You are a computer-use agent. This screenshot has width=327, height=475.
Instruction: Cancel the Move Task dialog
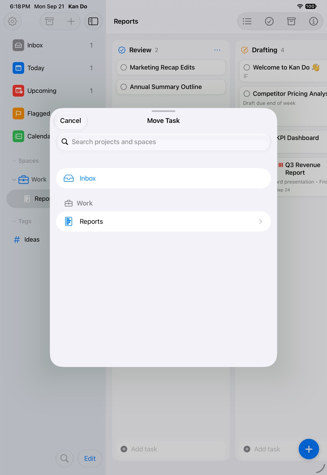70,121
